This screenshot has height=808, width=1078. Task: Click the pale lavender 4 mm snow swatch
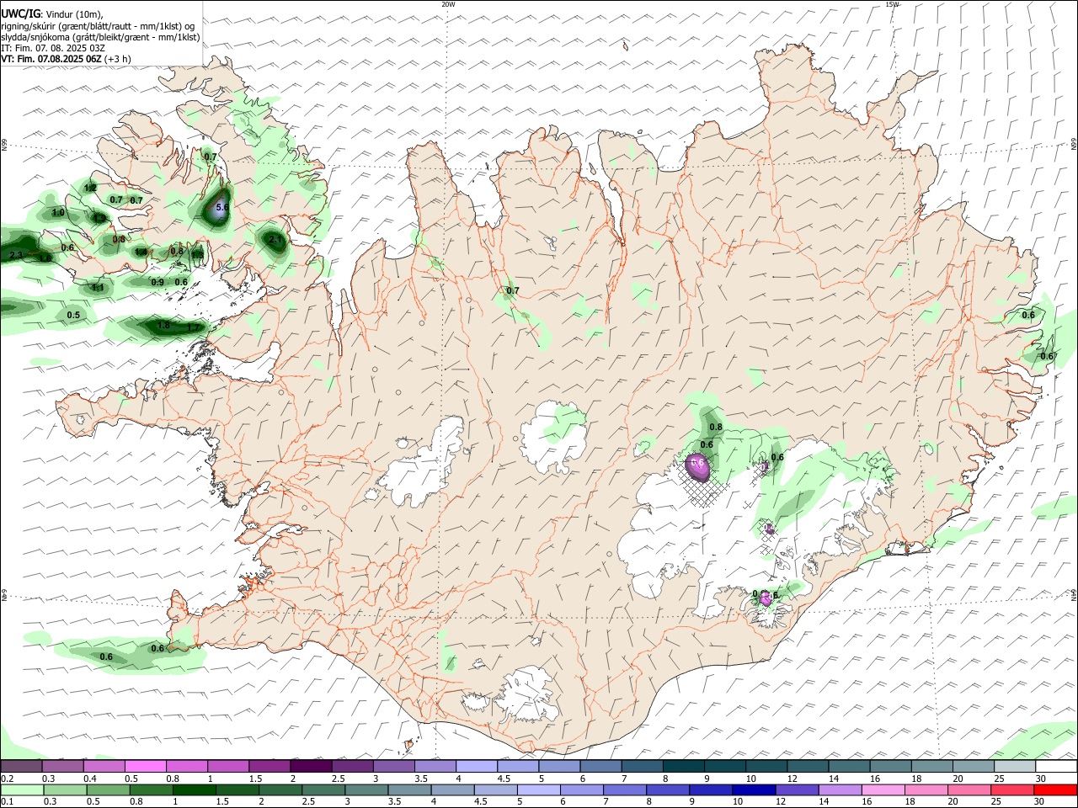point(477,766)
